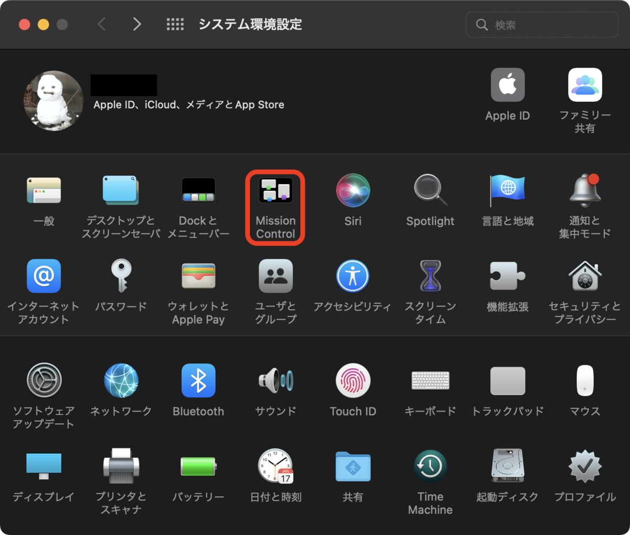630x535 pixels.
Task: Go back with the left chevron
Action: [x=102, y=24]
